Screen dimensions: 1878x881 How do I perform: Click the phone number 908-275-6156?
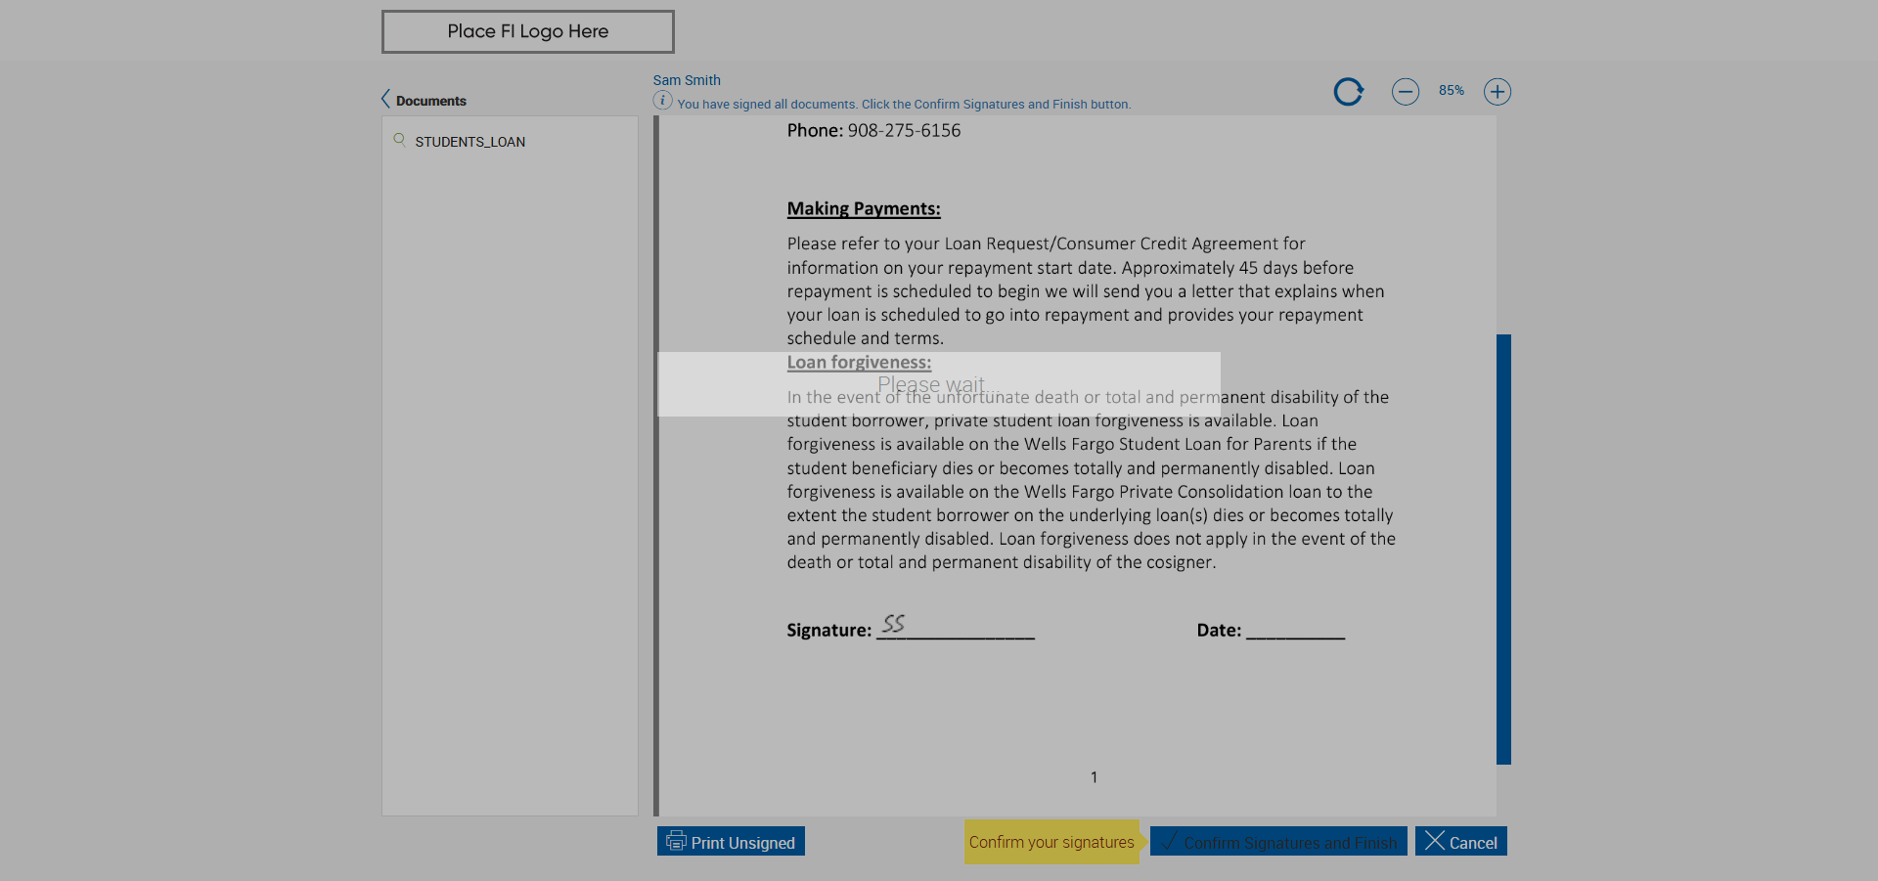click(x=904, y=130)
